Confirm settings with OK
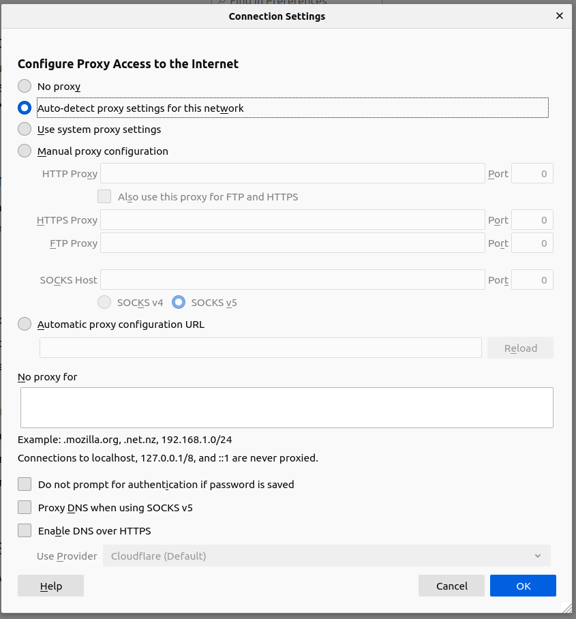Viewport: 576px width, 619px height. (522, 586)
